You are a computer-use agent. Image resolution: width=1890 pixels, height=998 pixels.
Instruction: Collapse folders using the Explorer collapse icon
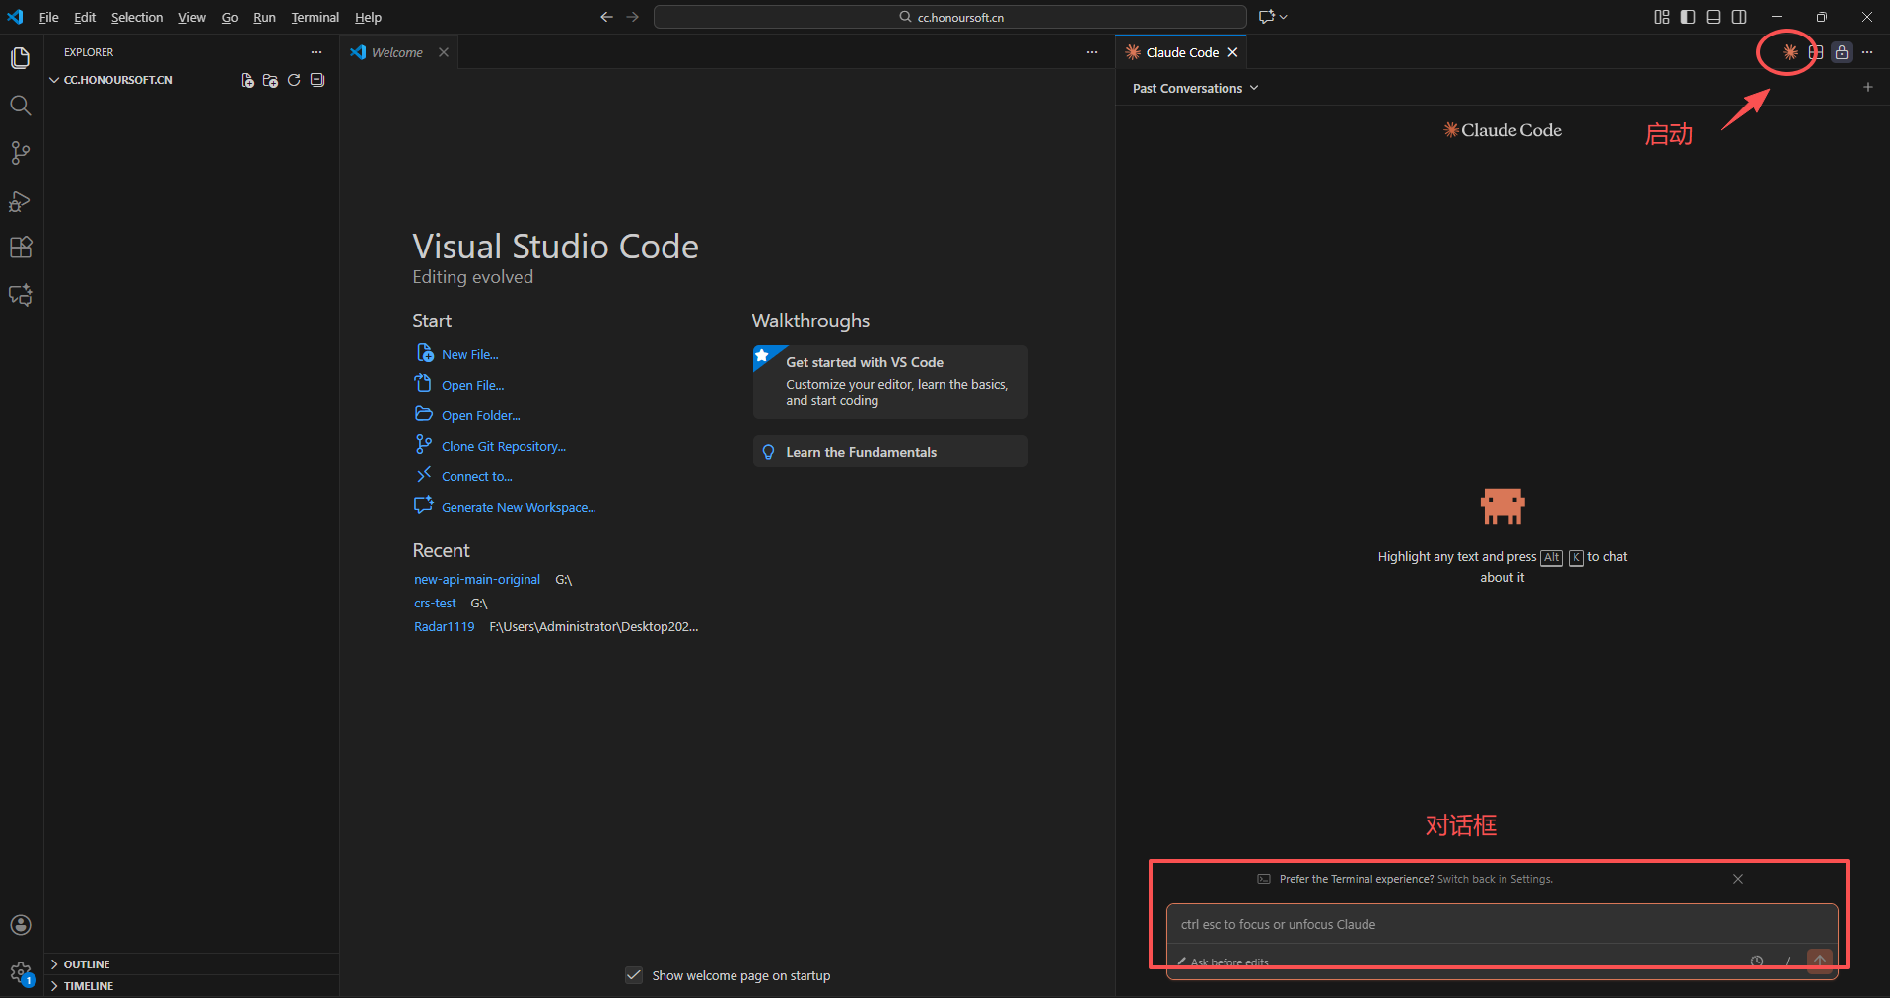pos(316,80)
